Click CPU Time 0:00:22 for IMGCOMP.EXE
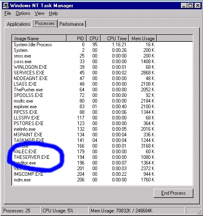 click(x=119, y=174)
